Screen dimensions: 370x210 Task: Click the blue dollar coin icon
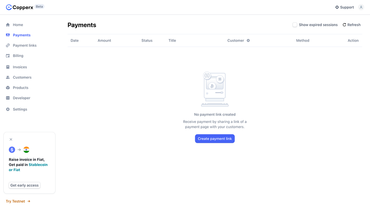(12, 150)
